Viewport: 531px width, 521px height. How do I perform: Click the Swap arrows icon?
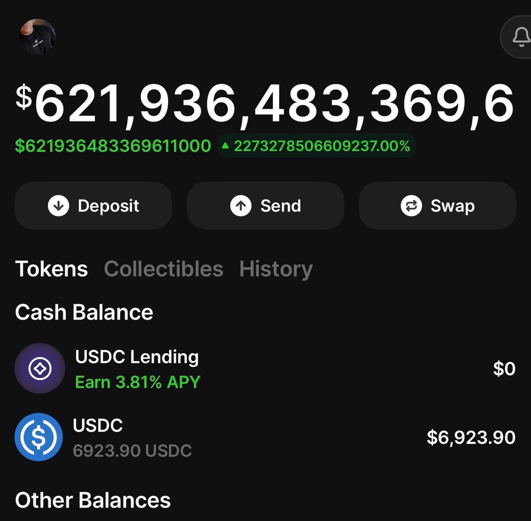coord(411,206)
